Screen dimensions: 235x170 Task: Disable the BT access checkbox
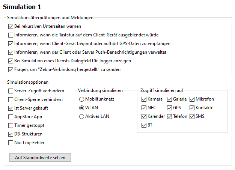point(144,125)
